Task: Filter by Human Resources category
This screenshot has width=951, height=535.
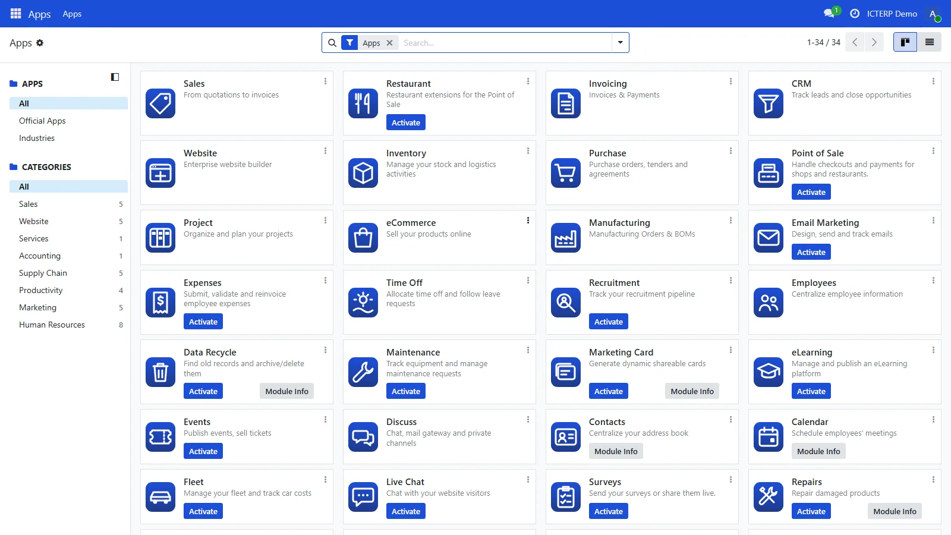Action: click(68, 325)
